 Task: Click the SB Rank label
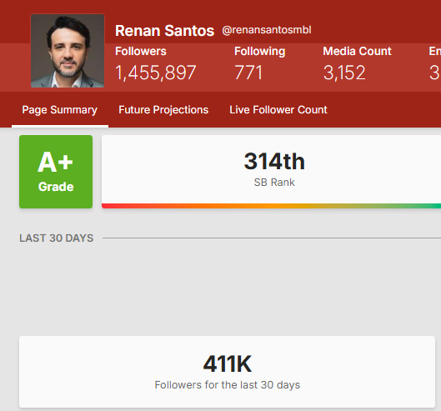click(274, 183)
